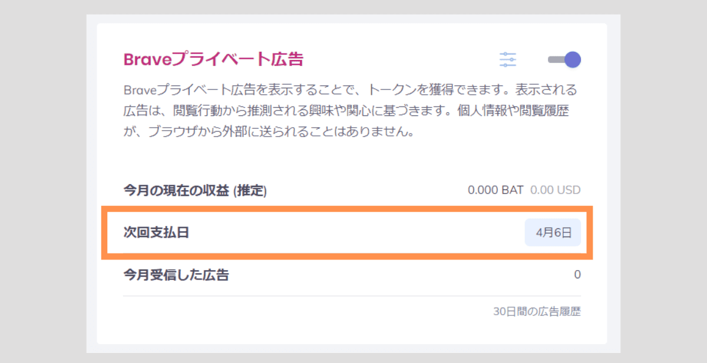Click the purple knob of the ads switch

coord(573,59)
